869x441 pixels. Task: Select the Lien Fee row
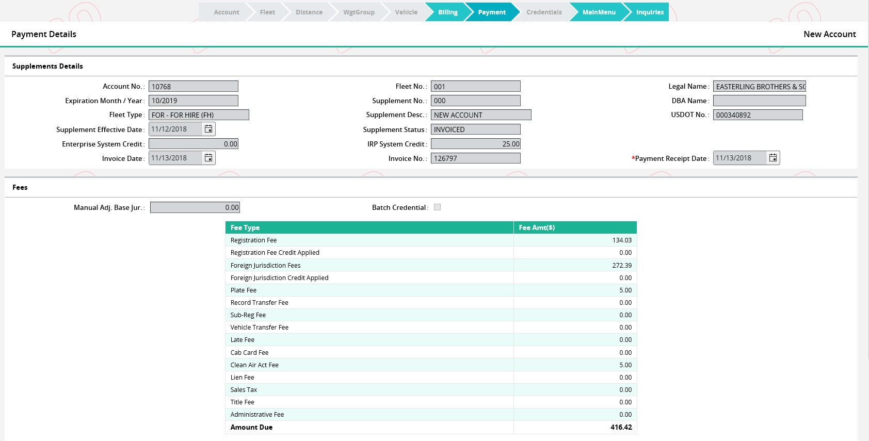click(431, 378)
